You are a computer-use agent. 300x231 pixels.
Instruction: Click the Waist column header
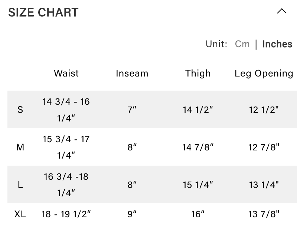tap(66, 73)
